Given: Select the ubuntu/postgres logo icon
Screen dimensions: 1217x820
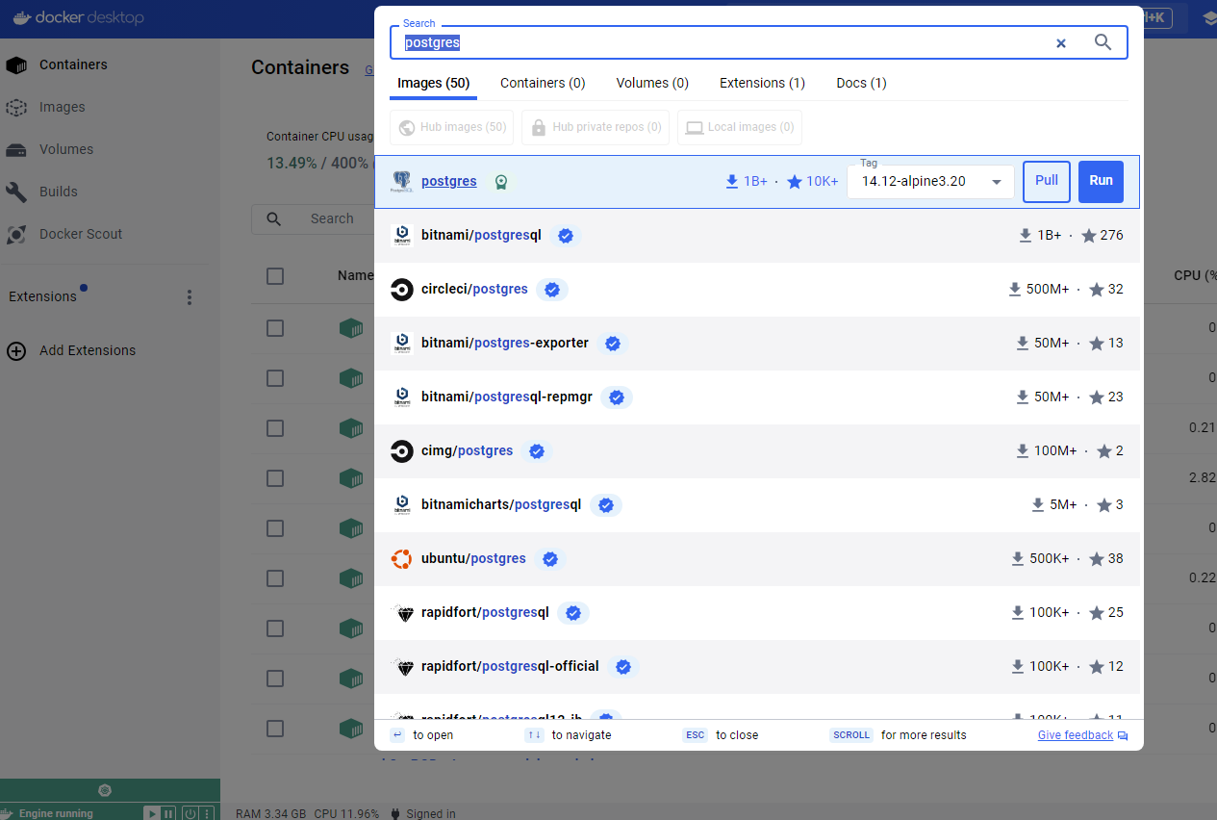Looking at the screenshot, I should 402,559.
